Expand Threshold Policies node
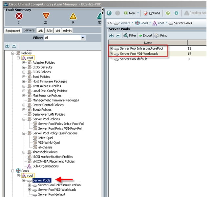Viewport: 213px width, 198px height. pos(24,152)
